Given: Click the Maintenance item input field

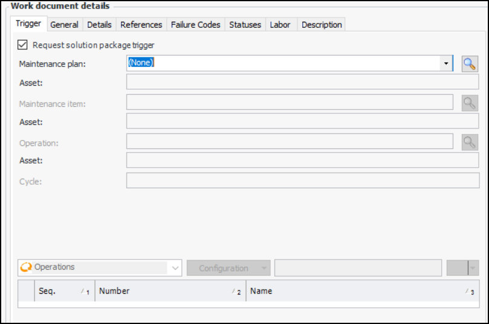Looking at the screenshot, I should [290, 102].
